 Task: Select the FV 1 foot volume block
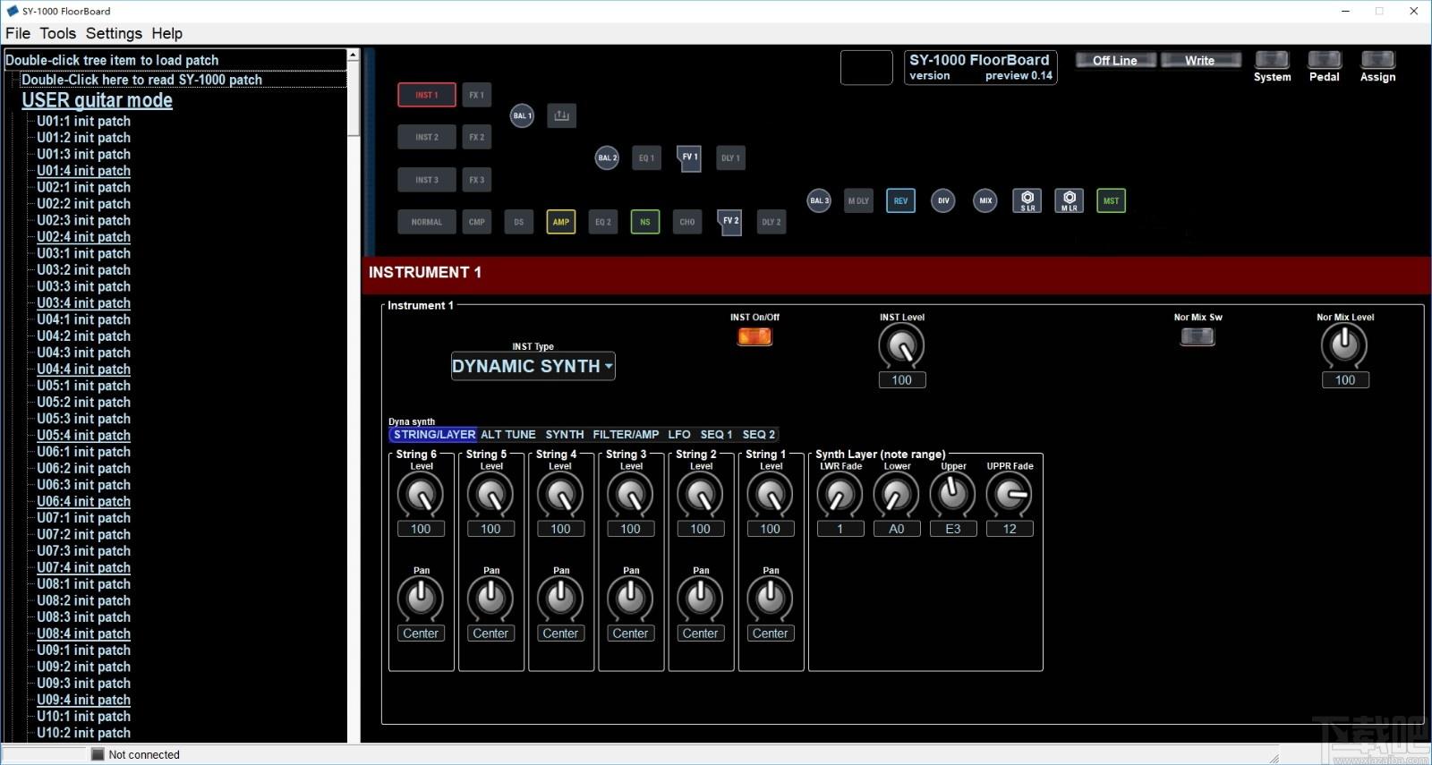tap(689, 157)
